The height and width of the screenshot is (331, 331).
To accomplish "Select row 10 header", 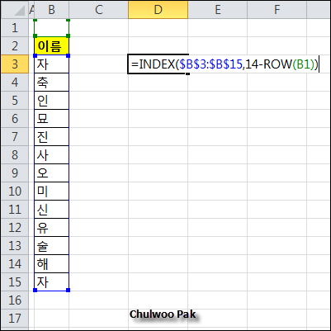I will click(x=14, y=192).
